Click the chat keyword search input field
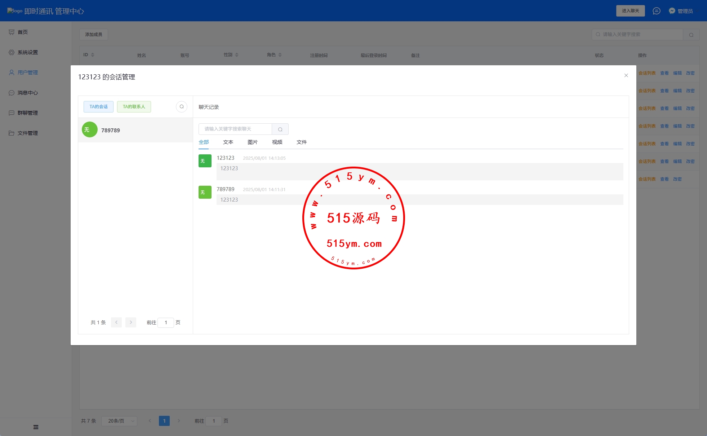 point(235,129)
